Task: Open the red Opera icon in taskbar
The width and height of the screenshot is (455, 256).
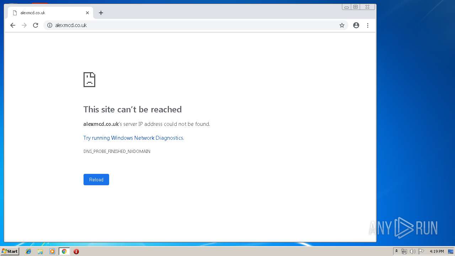Action: pos(76,251)
